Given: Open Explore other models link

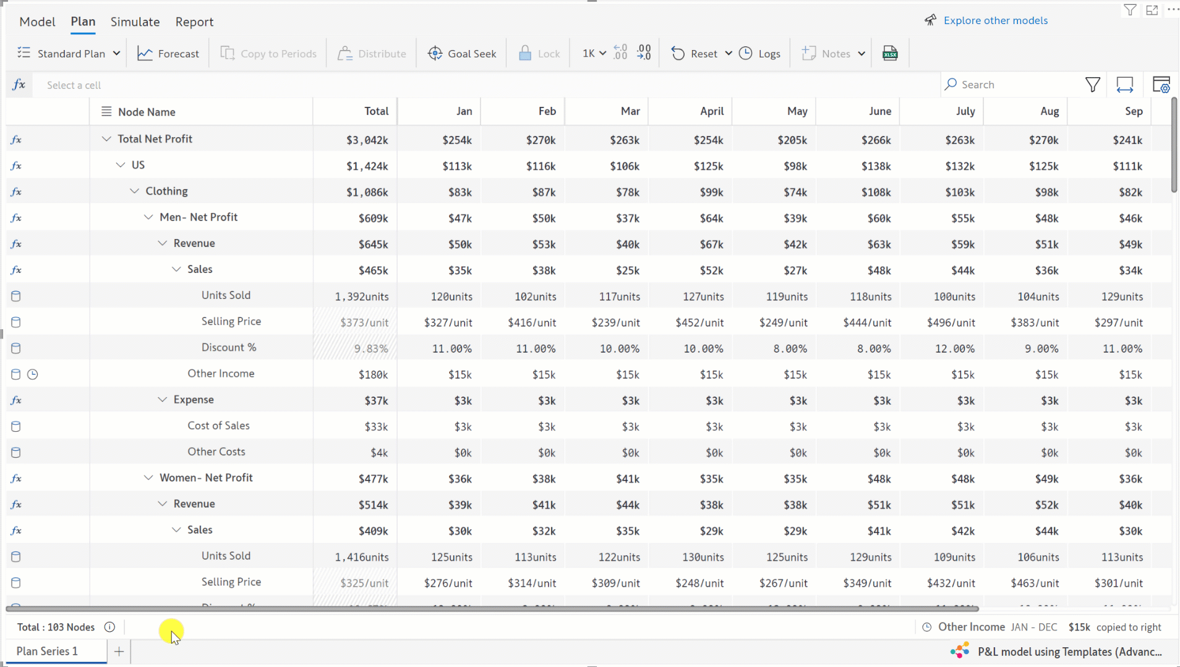Looking at the screenshot, I should click(x=995, y=20).
